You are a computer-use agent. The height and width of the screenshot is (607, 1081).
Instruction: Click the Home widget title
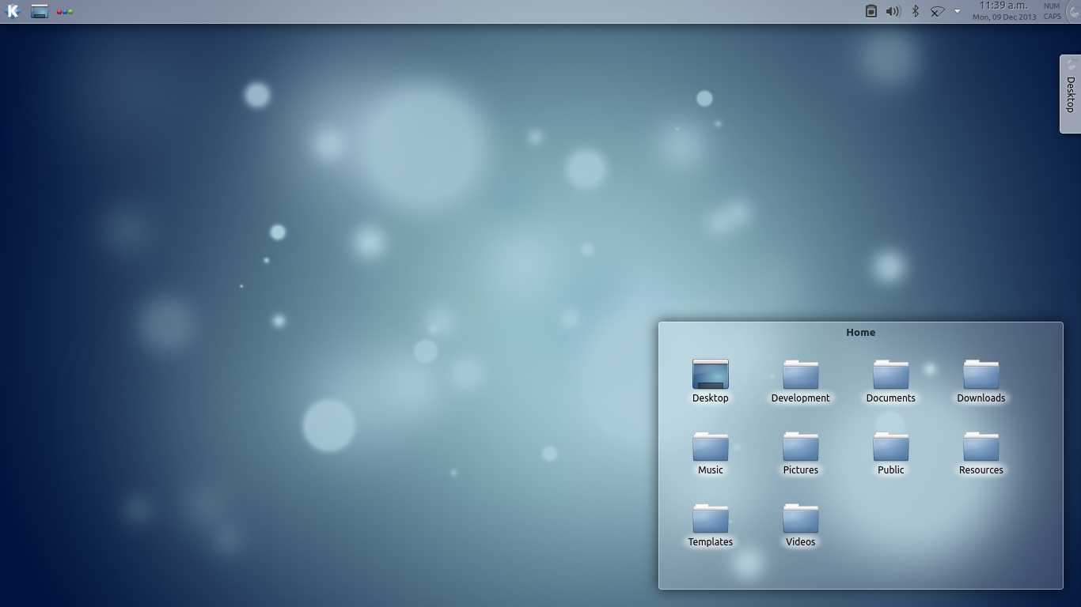tap(860, 333)
